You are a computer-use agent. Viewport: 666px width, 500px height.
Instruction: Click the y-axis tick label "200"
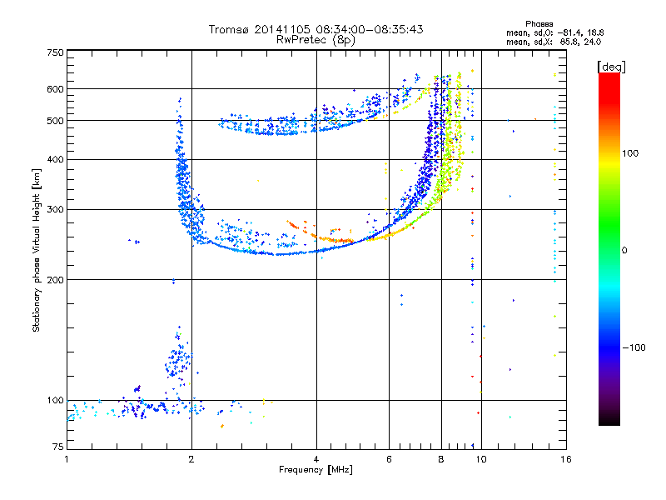[55, 280]
